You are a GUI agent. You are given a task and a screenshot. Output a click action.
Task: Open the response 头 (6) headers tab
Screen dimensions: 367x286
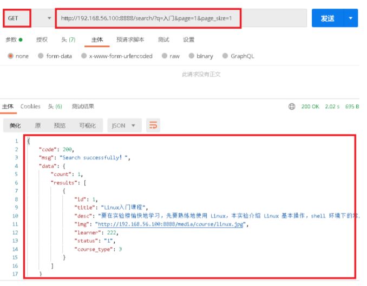(55, 107)
